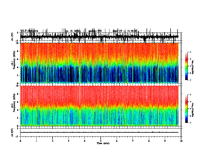The width and height of the screenshot is (204, 158).
Task: Click the ch.2 spectrogram colorbar
Action: pos(186,109)
